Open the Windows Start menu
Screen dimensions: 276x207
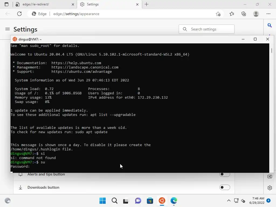point(102,201)
